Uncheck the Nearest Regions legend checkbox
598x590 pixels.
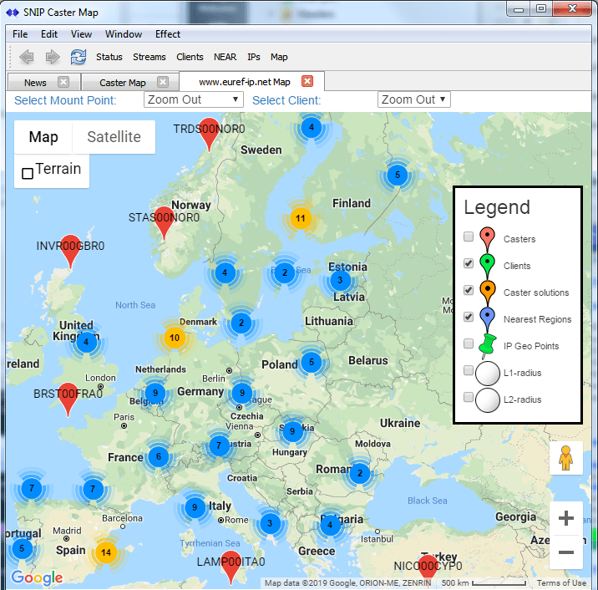tap(469, 317)
